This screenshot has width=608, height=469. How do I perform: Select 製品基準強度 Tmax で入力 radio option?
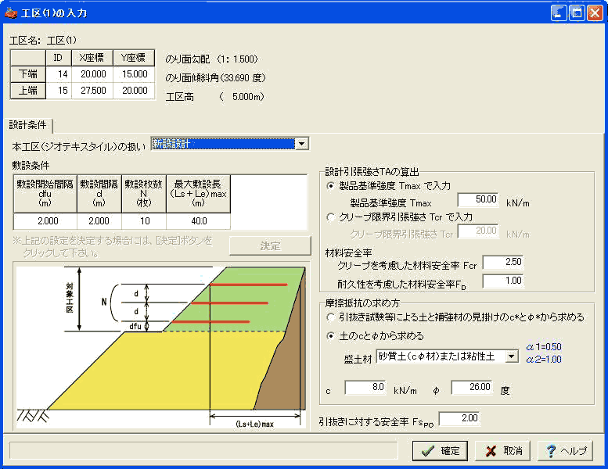coord(332,186)
